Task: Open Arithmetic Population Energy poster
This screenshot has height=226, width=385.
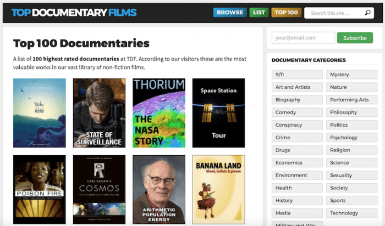Action: [159, 189]
